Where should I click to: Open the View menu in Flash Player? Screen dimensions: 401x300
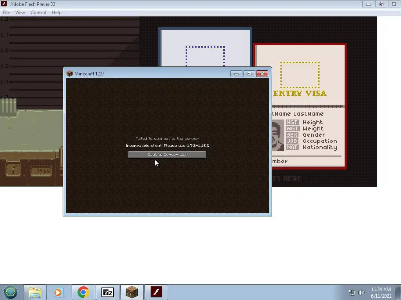click(20, 12)
